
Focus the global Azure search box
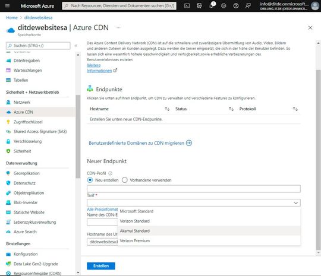tap(119, 6)
